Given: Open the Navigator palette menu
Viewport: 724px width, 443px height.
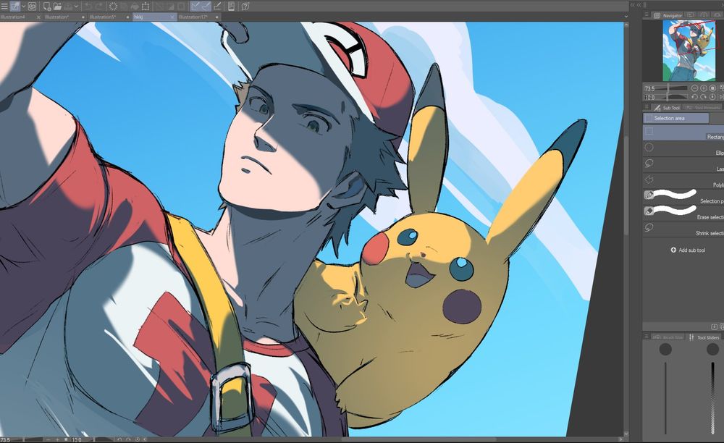Looking at the screenshot, I should point(647,15).
